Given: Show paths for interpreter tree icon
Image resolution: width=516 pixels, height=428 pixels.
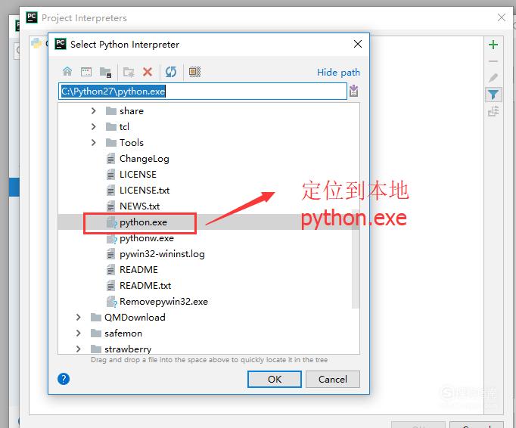Looking at the screenshot, I should (x=493, y=111).
